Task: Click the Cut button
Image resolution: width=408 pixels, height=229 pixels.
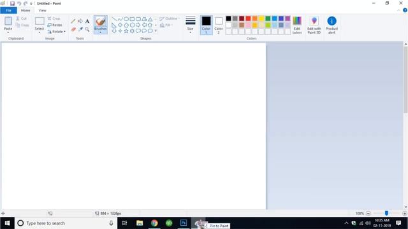Action: tap(21, 18)
